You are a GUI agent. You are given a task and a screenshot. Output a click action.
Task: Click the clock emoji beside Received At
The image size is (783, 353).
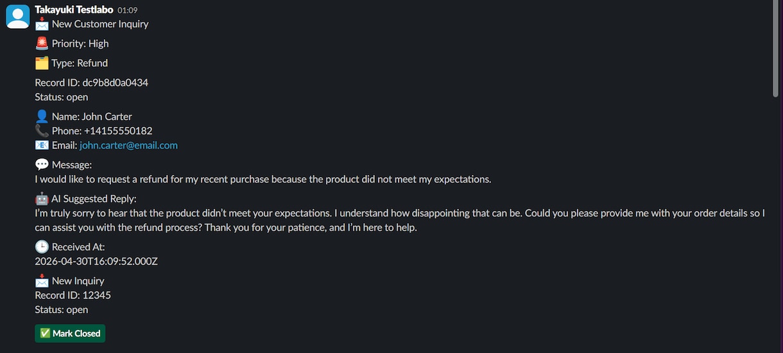pyautogui.click(x=42, y=247)
